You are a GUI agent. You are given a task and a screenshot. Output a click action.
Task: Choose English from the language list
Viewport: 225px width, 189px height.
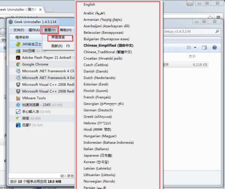(x=89, y=5)
